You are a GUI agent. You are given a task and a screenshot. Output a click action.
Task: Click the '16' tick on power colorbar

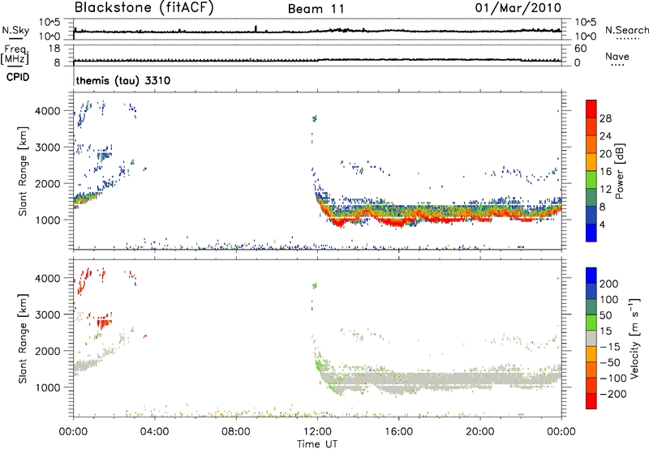click(x=605, y=172)
